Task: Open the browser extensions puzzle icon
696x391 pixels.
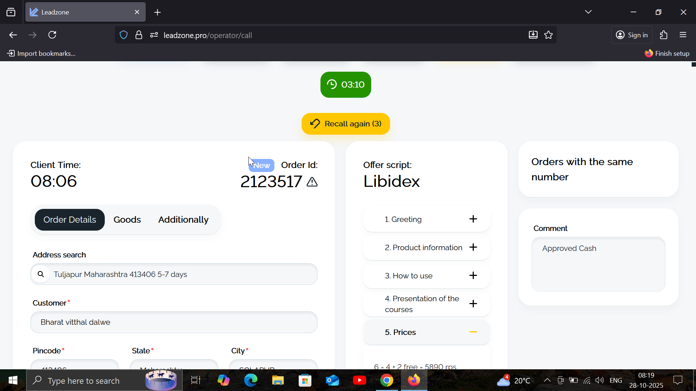Action: (x=664, y=35)
